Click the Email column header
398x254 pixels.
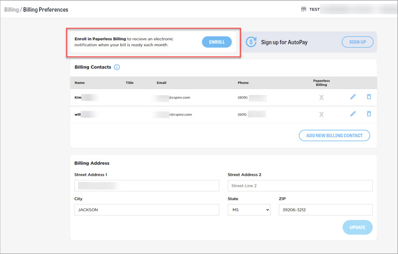[x=161, y=83]
